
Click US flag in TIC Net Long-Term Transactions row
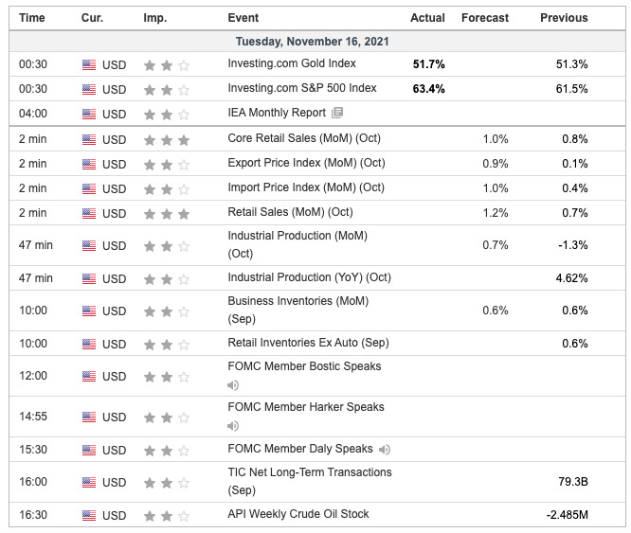pos(89,482)
